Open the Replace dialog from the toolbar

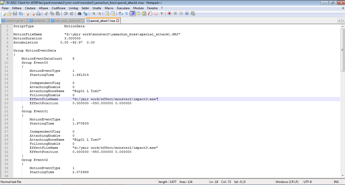(x=85, y=13)
